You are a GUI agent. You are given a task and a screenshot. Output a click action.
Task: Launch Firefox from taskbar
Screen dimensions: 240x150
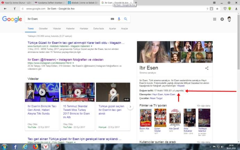point(35,147)
